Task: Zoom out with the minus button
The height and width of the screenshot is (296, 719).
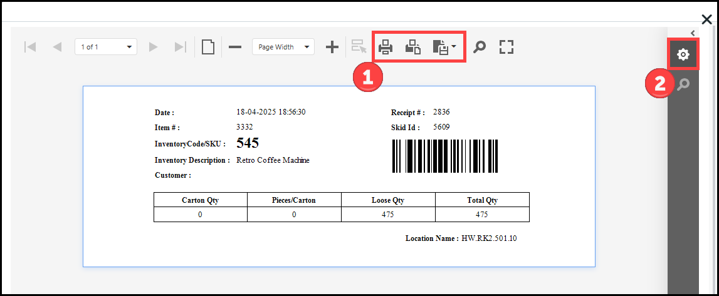Action: click(x=235, y=47)
